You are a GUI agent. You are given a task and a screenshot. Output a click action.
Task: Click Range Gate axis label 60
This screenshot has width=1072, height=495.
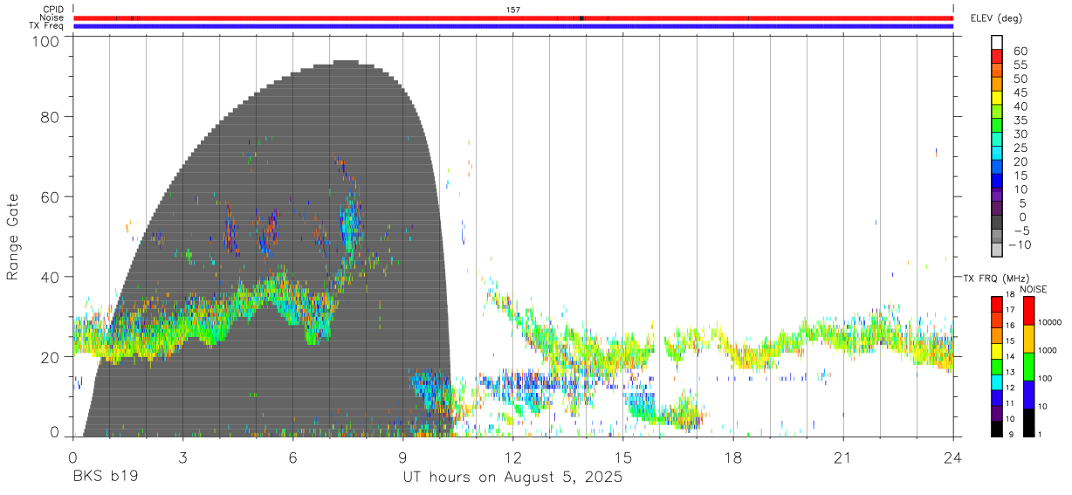pyautogui.click(x=52, y=197)
